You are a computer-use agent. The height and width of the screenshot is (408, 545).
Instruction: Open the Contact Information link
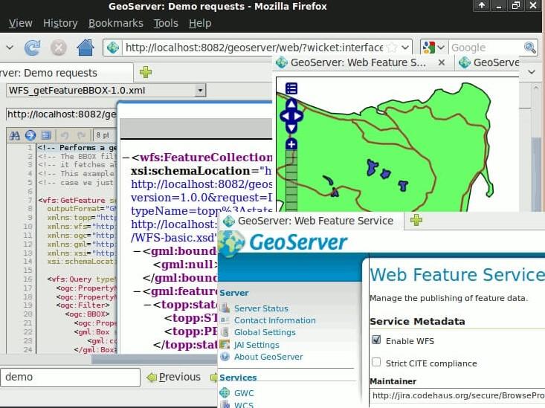pyautogui.click(x=275, y=320)
